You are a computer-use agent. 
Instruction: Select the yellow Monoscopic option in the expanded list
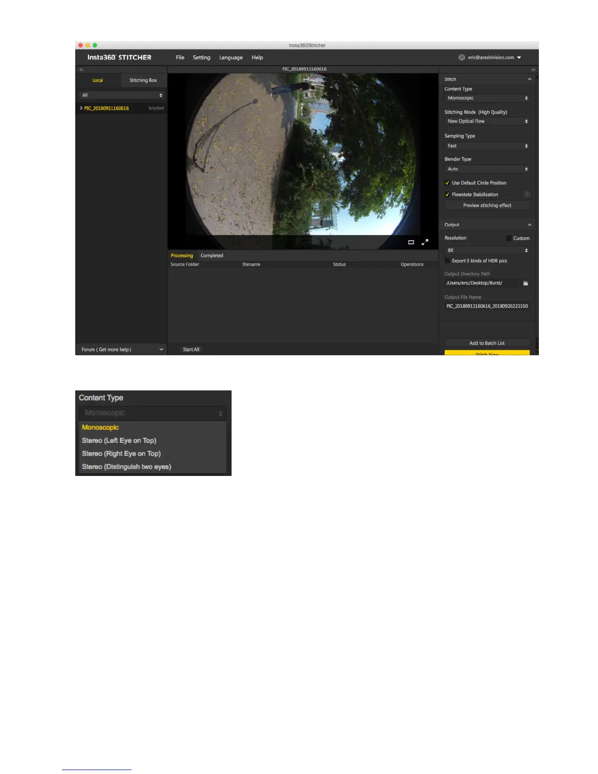pyautogui.click(x=100, y=427)
